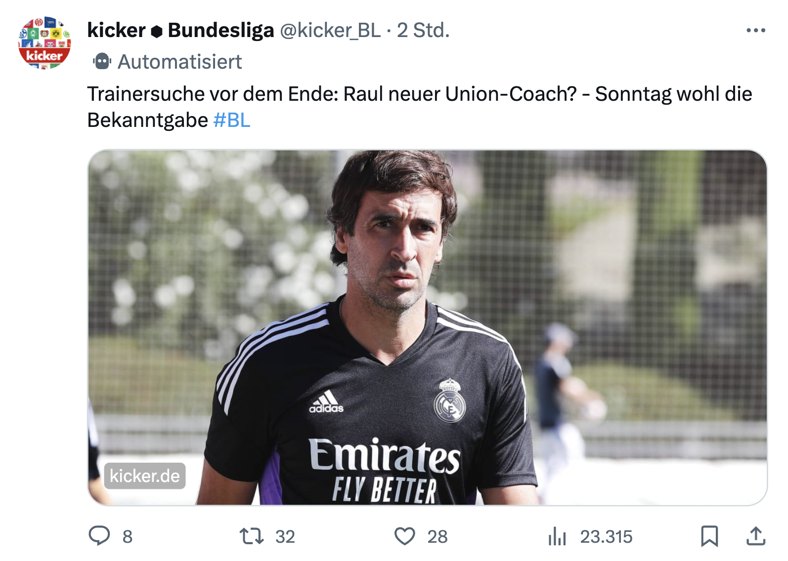The width and height of the screenshot is (788, 561).
Task: Open the tweet's '2 Std.' timestamp
Action: [424, 31]
